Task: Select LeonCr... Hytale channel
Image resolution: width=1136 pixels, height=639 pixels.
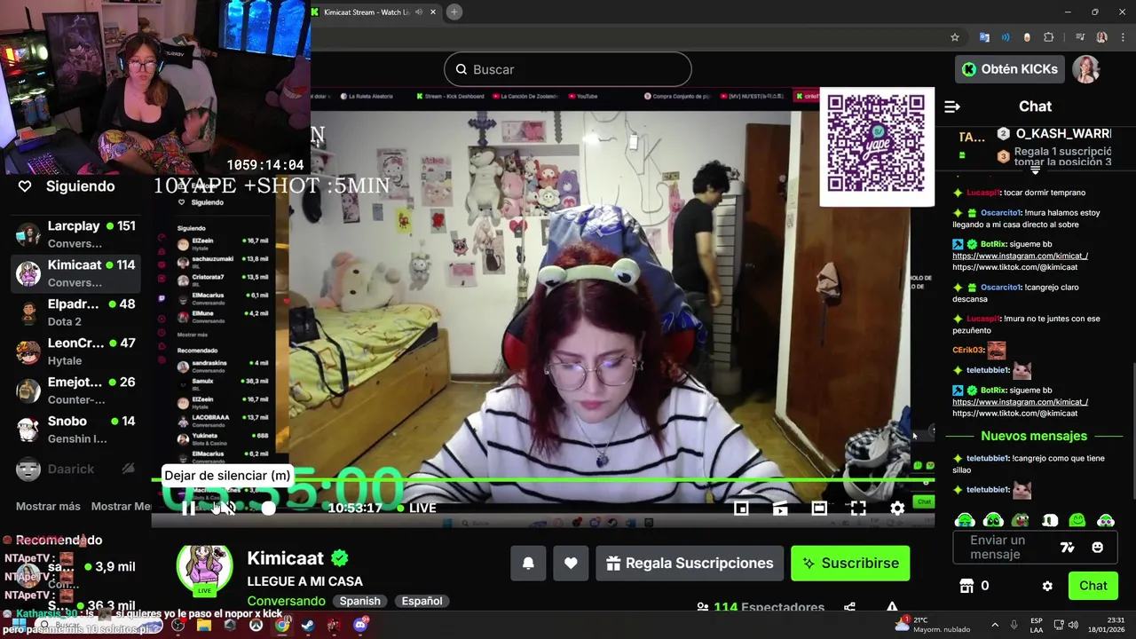Action: coord(75,351)
